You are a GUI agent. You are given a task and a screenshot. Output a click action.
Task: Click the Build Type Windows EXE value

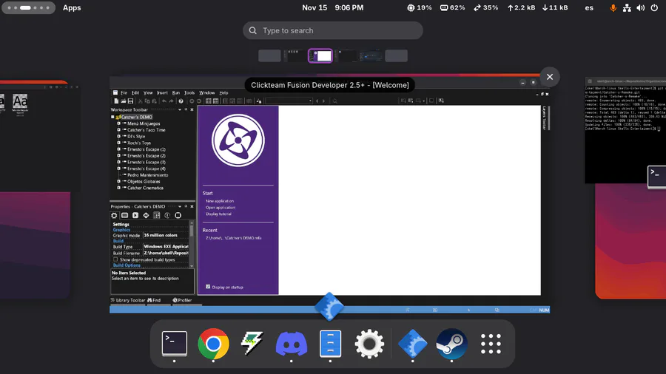click(166, 246)
